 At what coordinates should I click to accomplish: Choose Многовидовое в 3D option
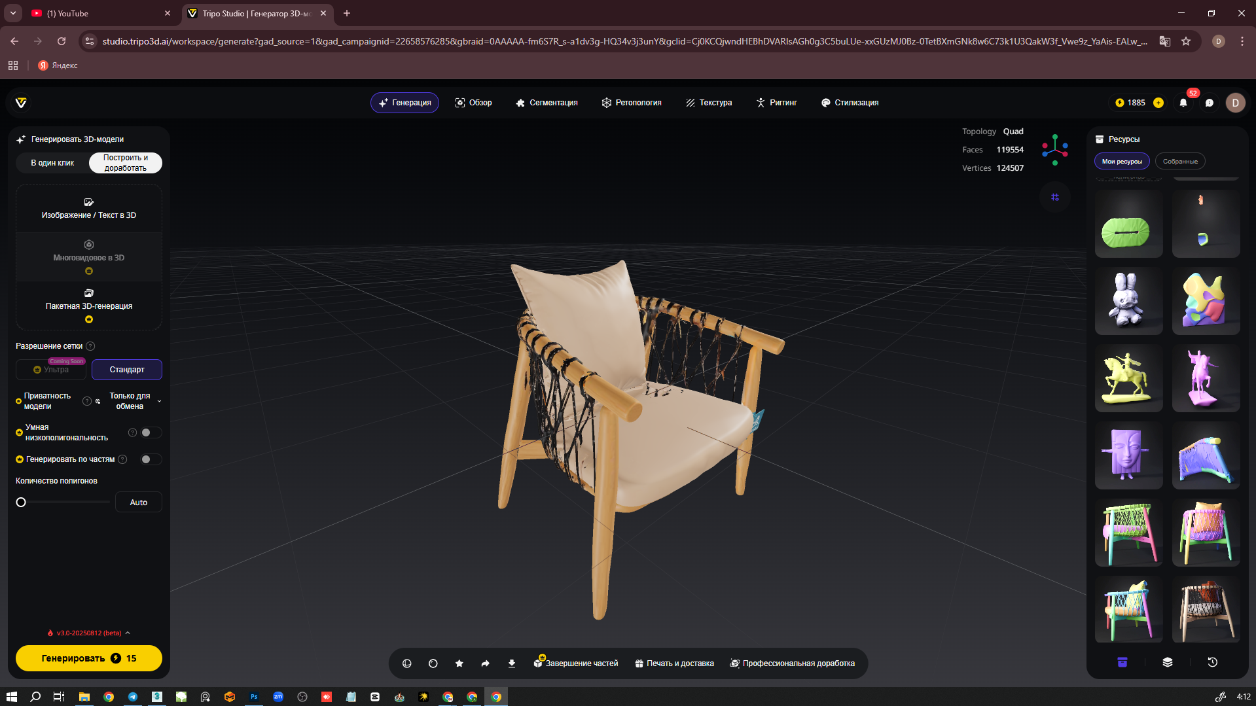tap(89, 257)
